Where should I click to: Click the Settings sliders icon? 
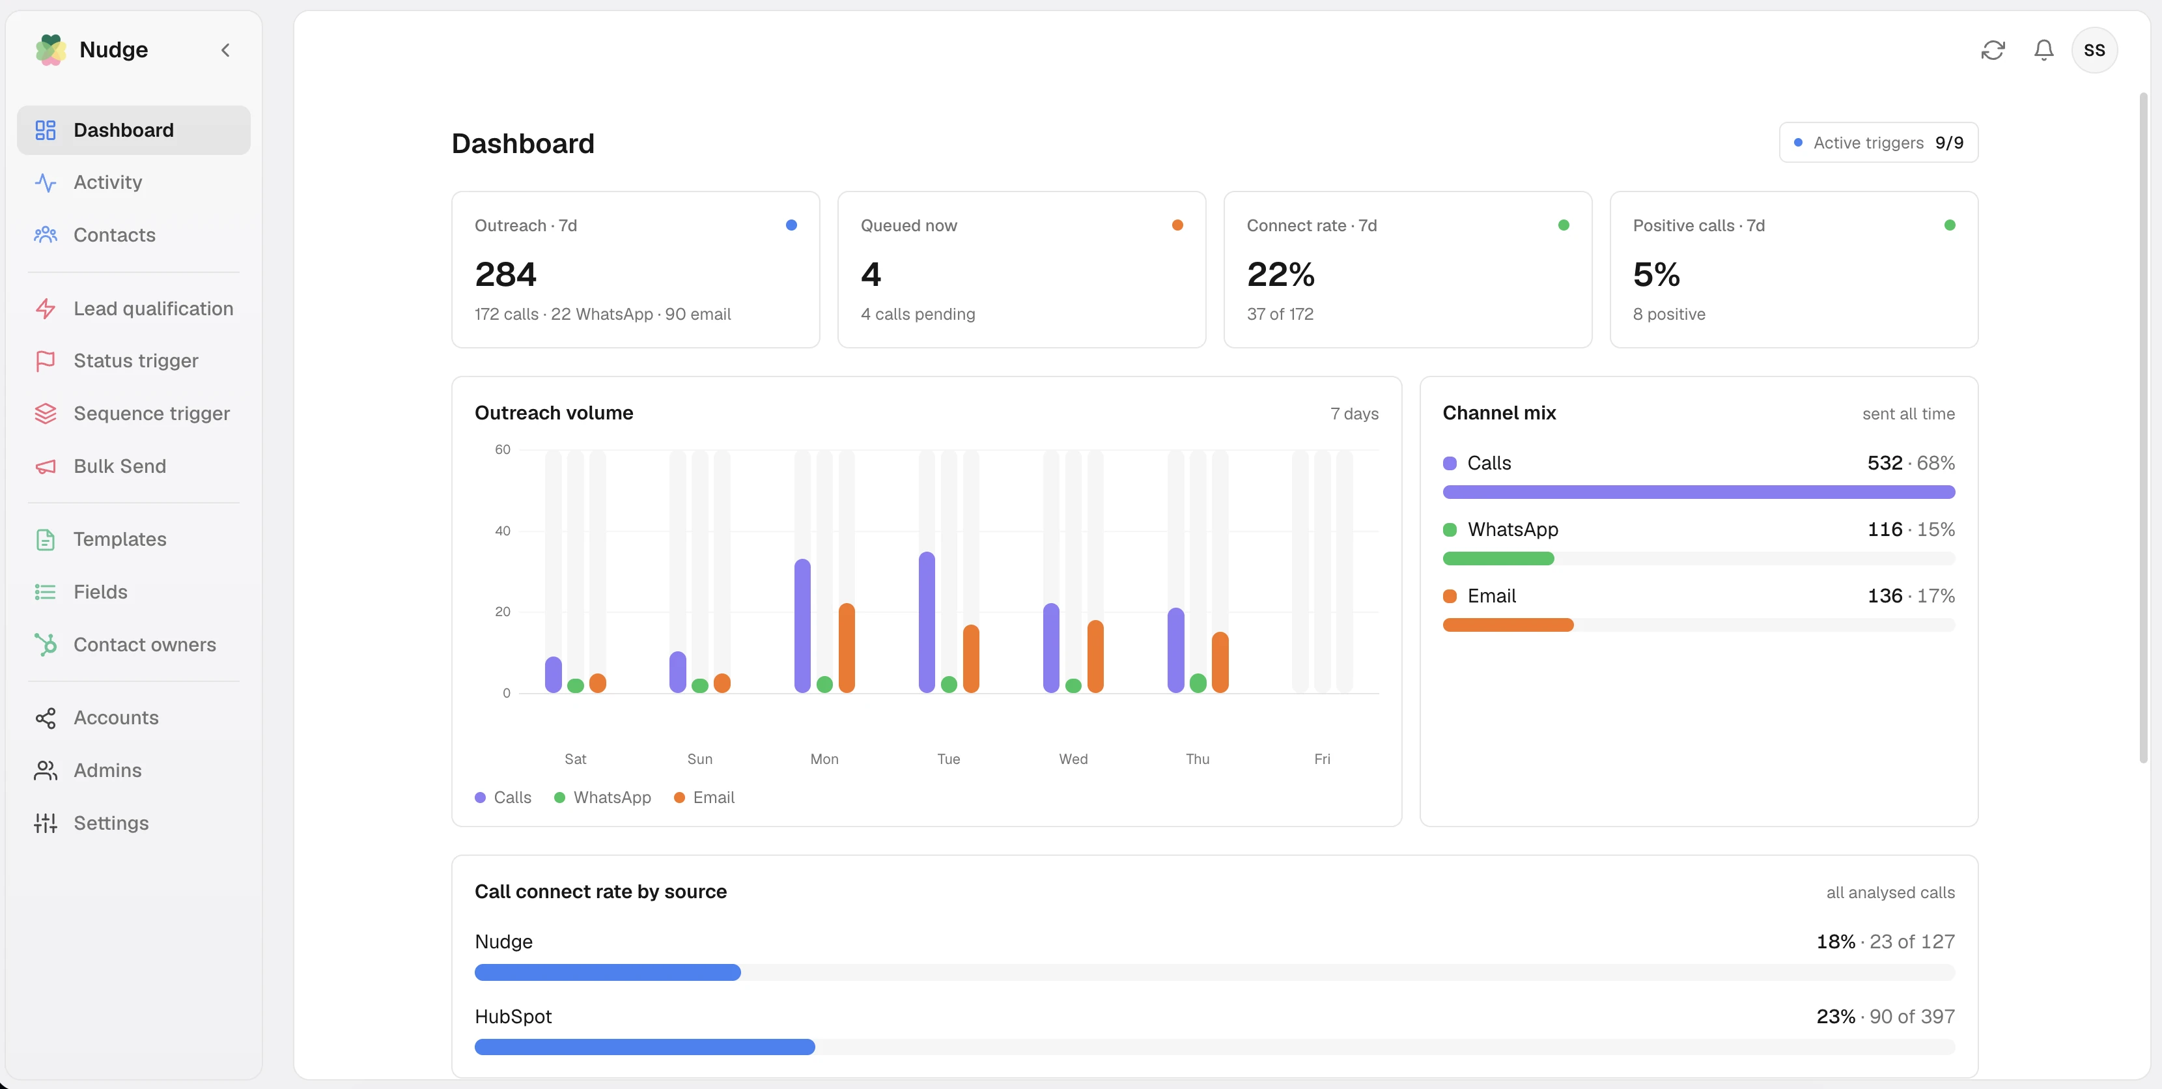click(46, 823)
